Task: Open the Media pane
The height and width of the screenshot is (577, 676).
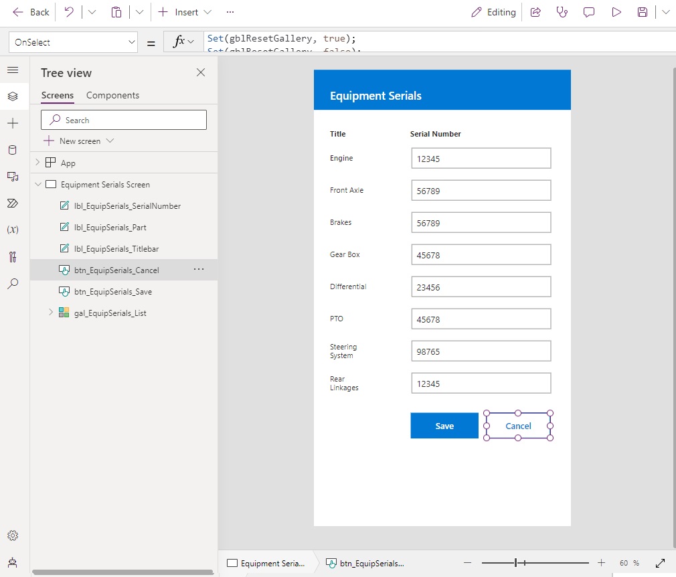Action: (13, 177)
